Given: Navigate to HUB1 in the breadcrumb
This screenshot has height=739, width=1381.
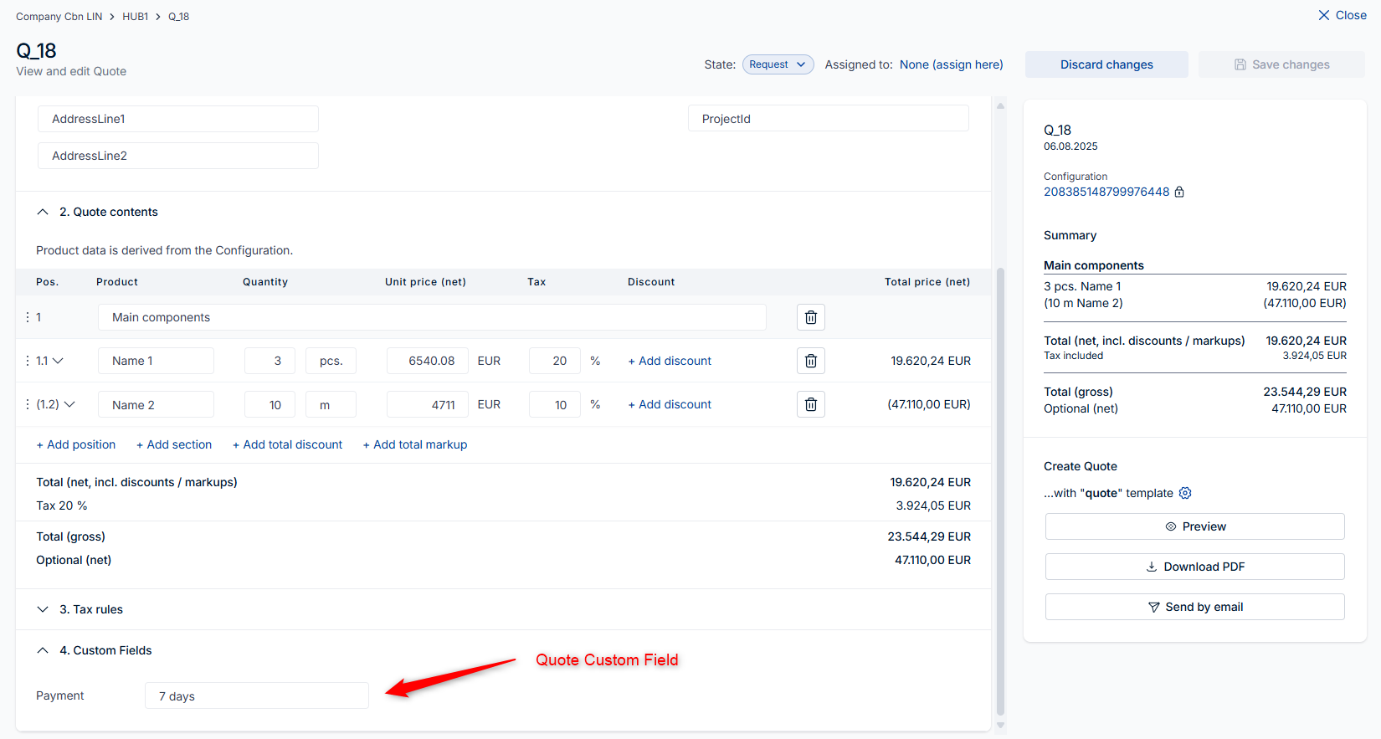Looking at the screenshot, I should [135, 17].
